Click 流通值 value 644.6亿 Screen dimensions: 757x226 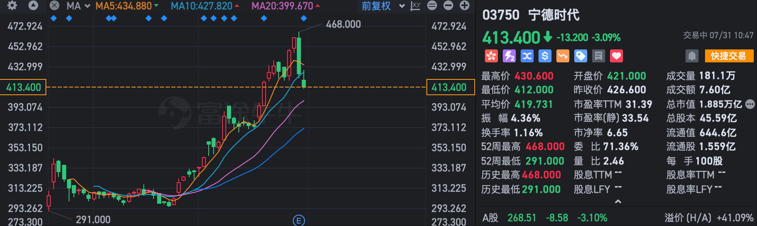(x=718, y=132)
